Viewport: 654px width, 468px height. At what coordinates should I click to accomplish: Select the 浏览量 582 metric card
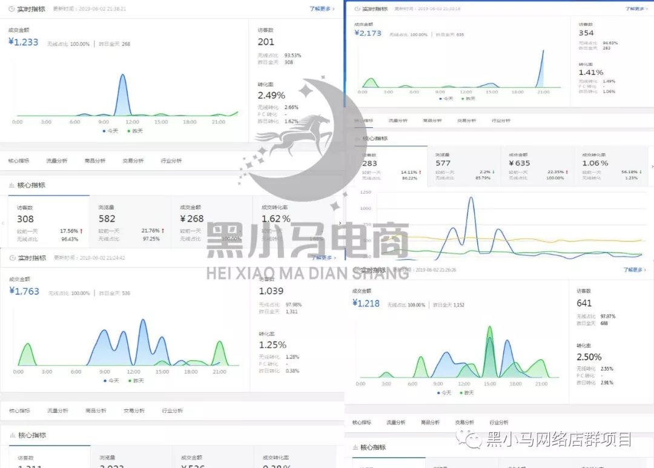[x=130, y=222]
